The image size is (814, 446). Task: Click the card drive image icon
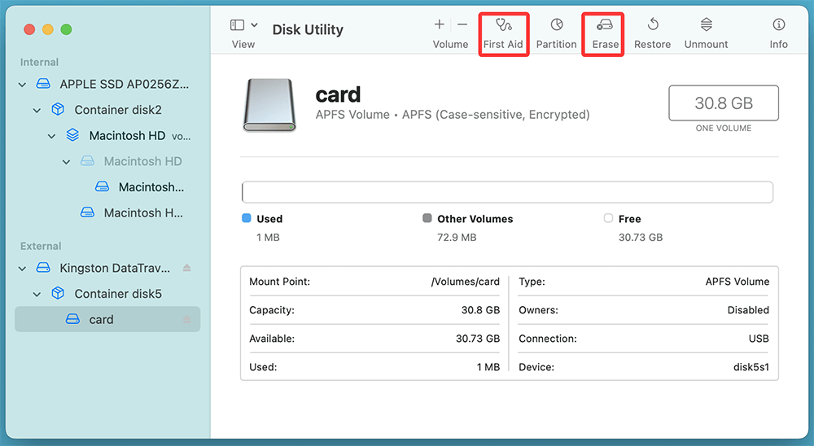[269, 105]
